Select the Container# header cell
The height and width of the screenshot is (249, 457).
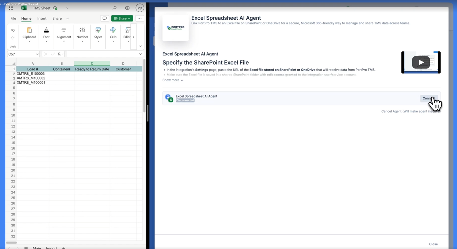click(62, 69)
